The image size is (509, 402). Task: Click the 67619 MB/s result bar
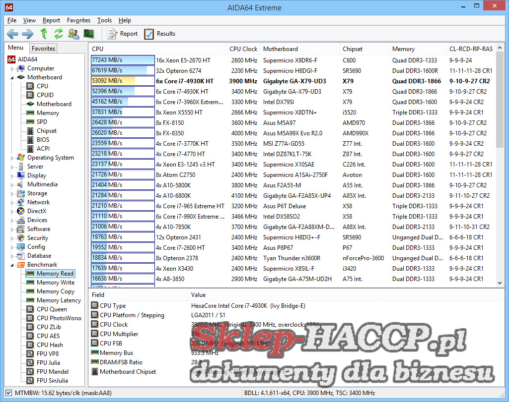pos(123,70)
